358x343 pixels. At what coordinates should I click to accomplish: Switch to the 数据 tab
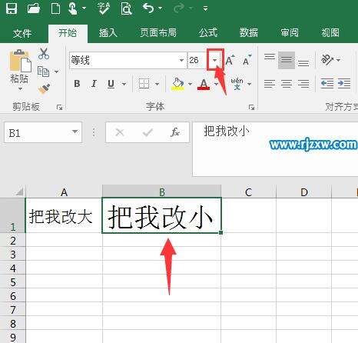pos(249,32)
